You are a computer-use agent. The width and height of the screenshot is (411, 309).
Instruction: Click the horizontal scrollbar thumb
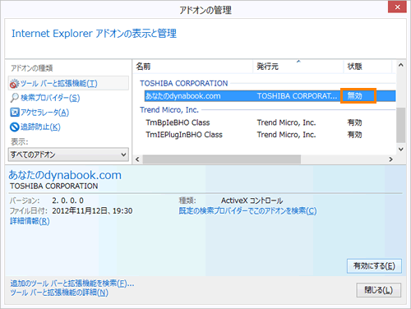(222, 159)
